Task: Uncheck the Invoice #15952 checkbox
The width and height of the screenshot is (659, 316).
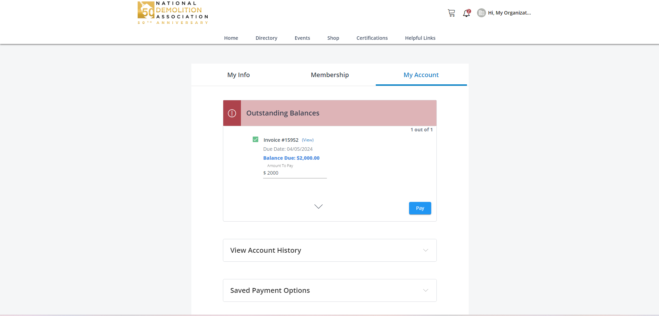Action: (x=255, y=139)
